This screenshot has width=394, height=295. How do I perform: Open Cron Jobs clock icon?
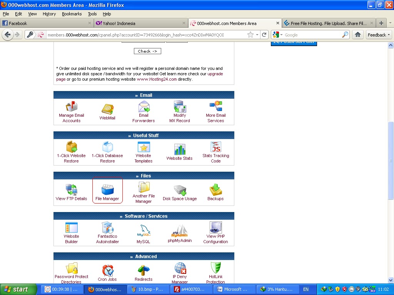pyautogui.click(x=108, y=270)
